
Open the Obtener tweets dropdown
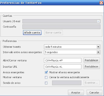(72, 47)
